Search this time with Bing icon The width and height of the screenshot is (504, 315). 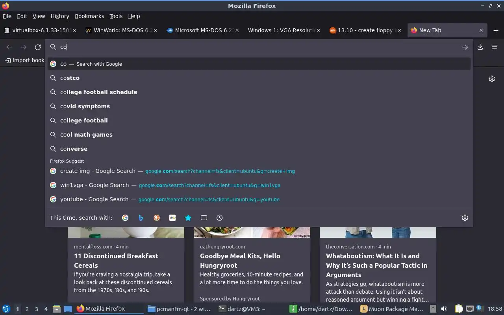[141, 218]
